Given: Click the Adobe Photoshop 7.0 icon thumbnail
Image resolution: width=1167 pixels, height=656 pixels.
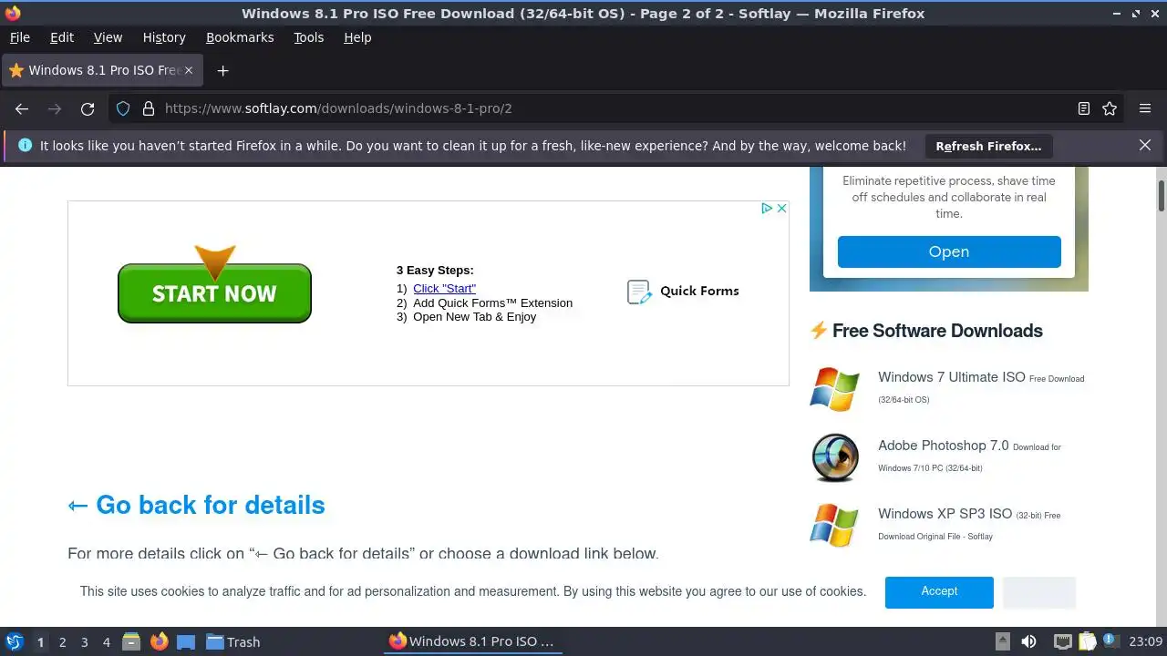Looking at the screenshot, I should [x=835, y=456].
